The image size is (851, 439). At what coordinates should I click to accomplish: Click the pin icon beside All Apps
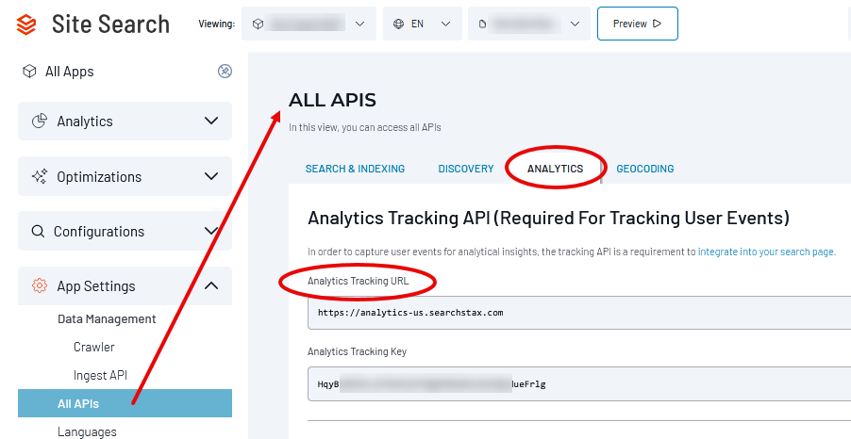click(x=225, y=71)
